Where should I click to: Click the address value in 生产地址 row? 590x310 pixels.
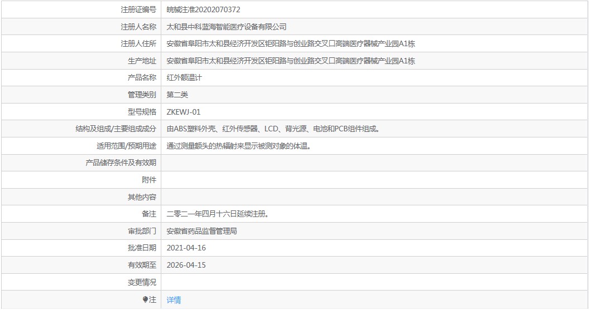point(290,61)
